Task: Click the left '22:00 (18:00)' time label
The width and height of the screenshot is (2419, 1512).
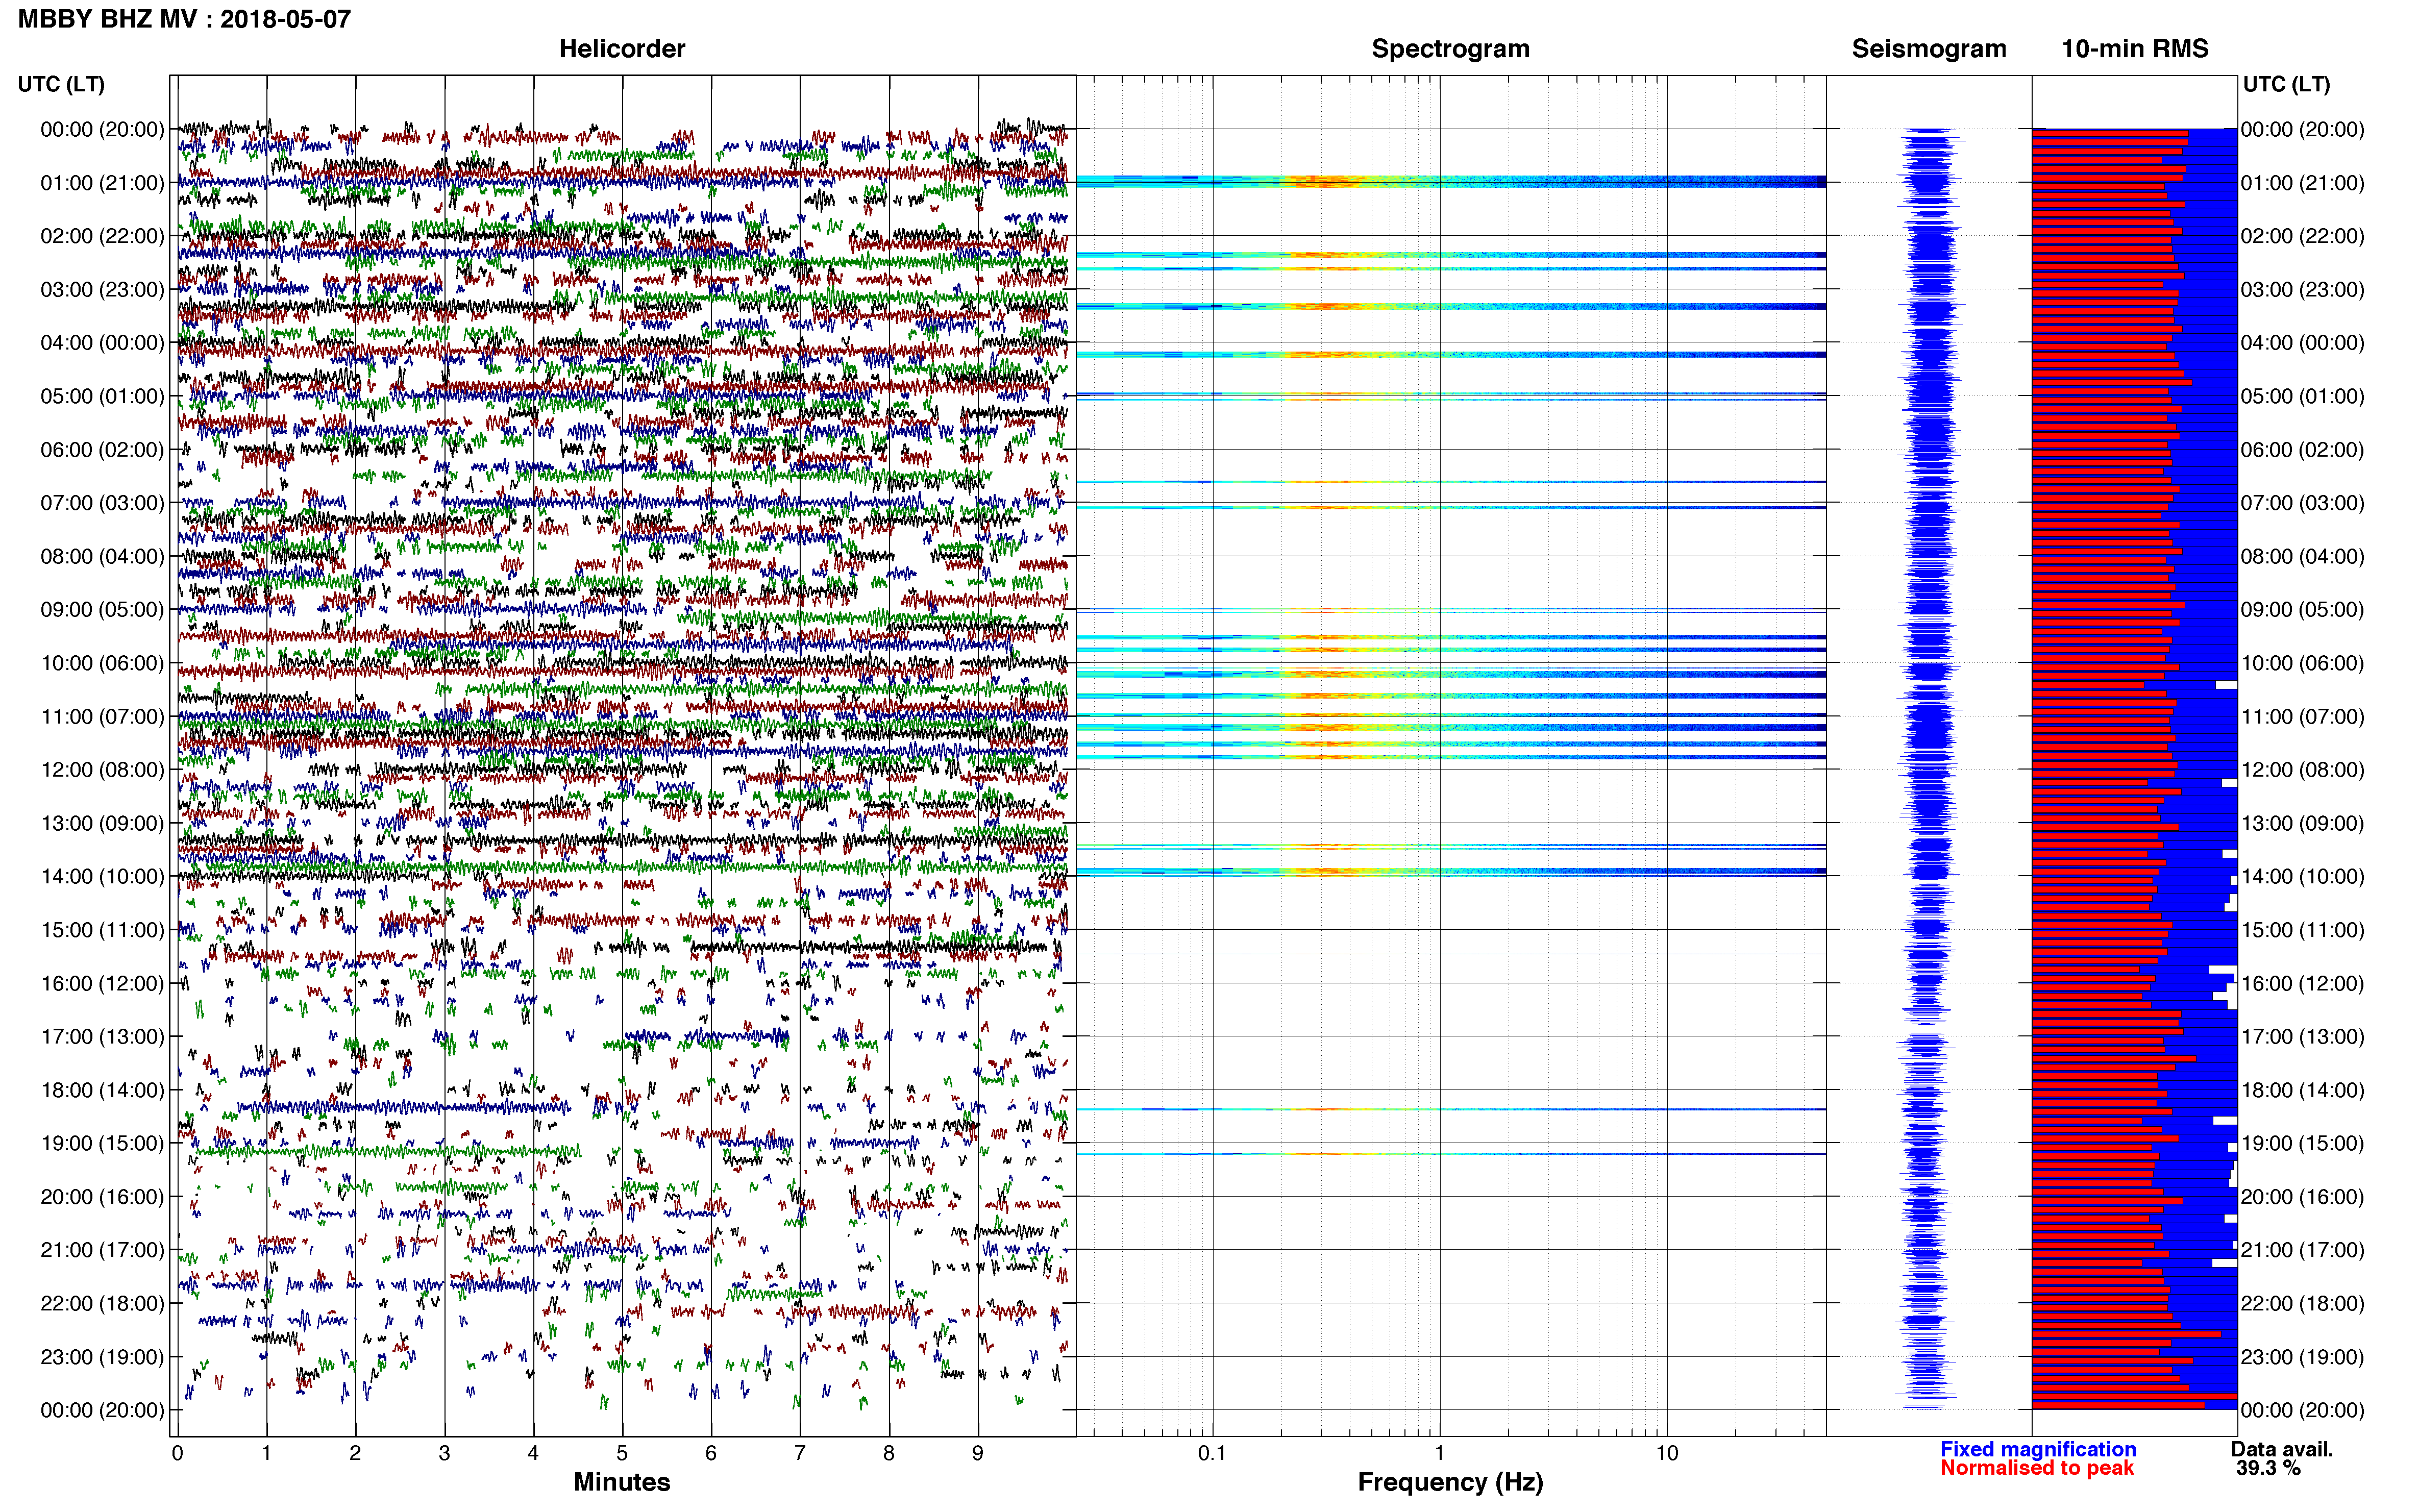Action: (x=102, y=1303)
